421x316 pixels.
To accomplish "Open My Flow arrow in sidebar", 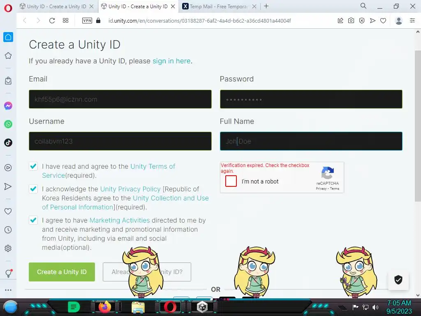I will [8, 186].
